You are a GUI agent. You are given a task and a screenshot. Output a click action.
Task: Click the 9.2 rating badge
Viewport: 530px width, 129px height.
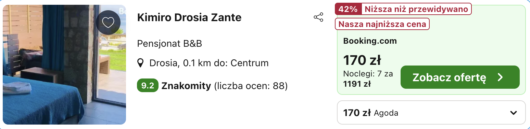click(148, 86)
